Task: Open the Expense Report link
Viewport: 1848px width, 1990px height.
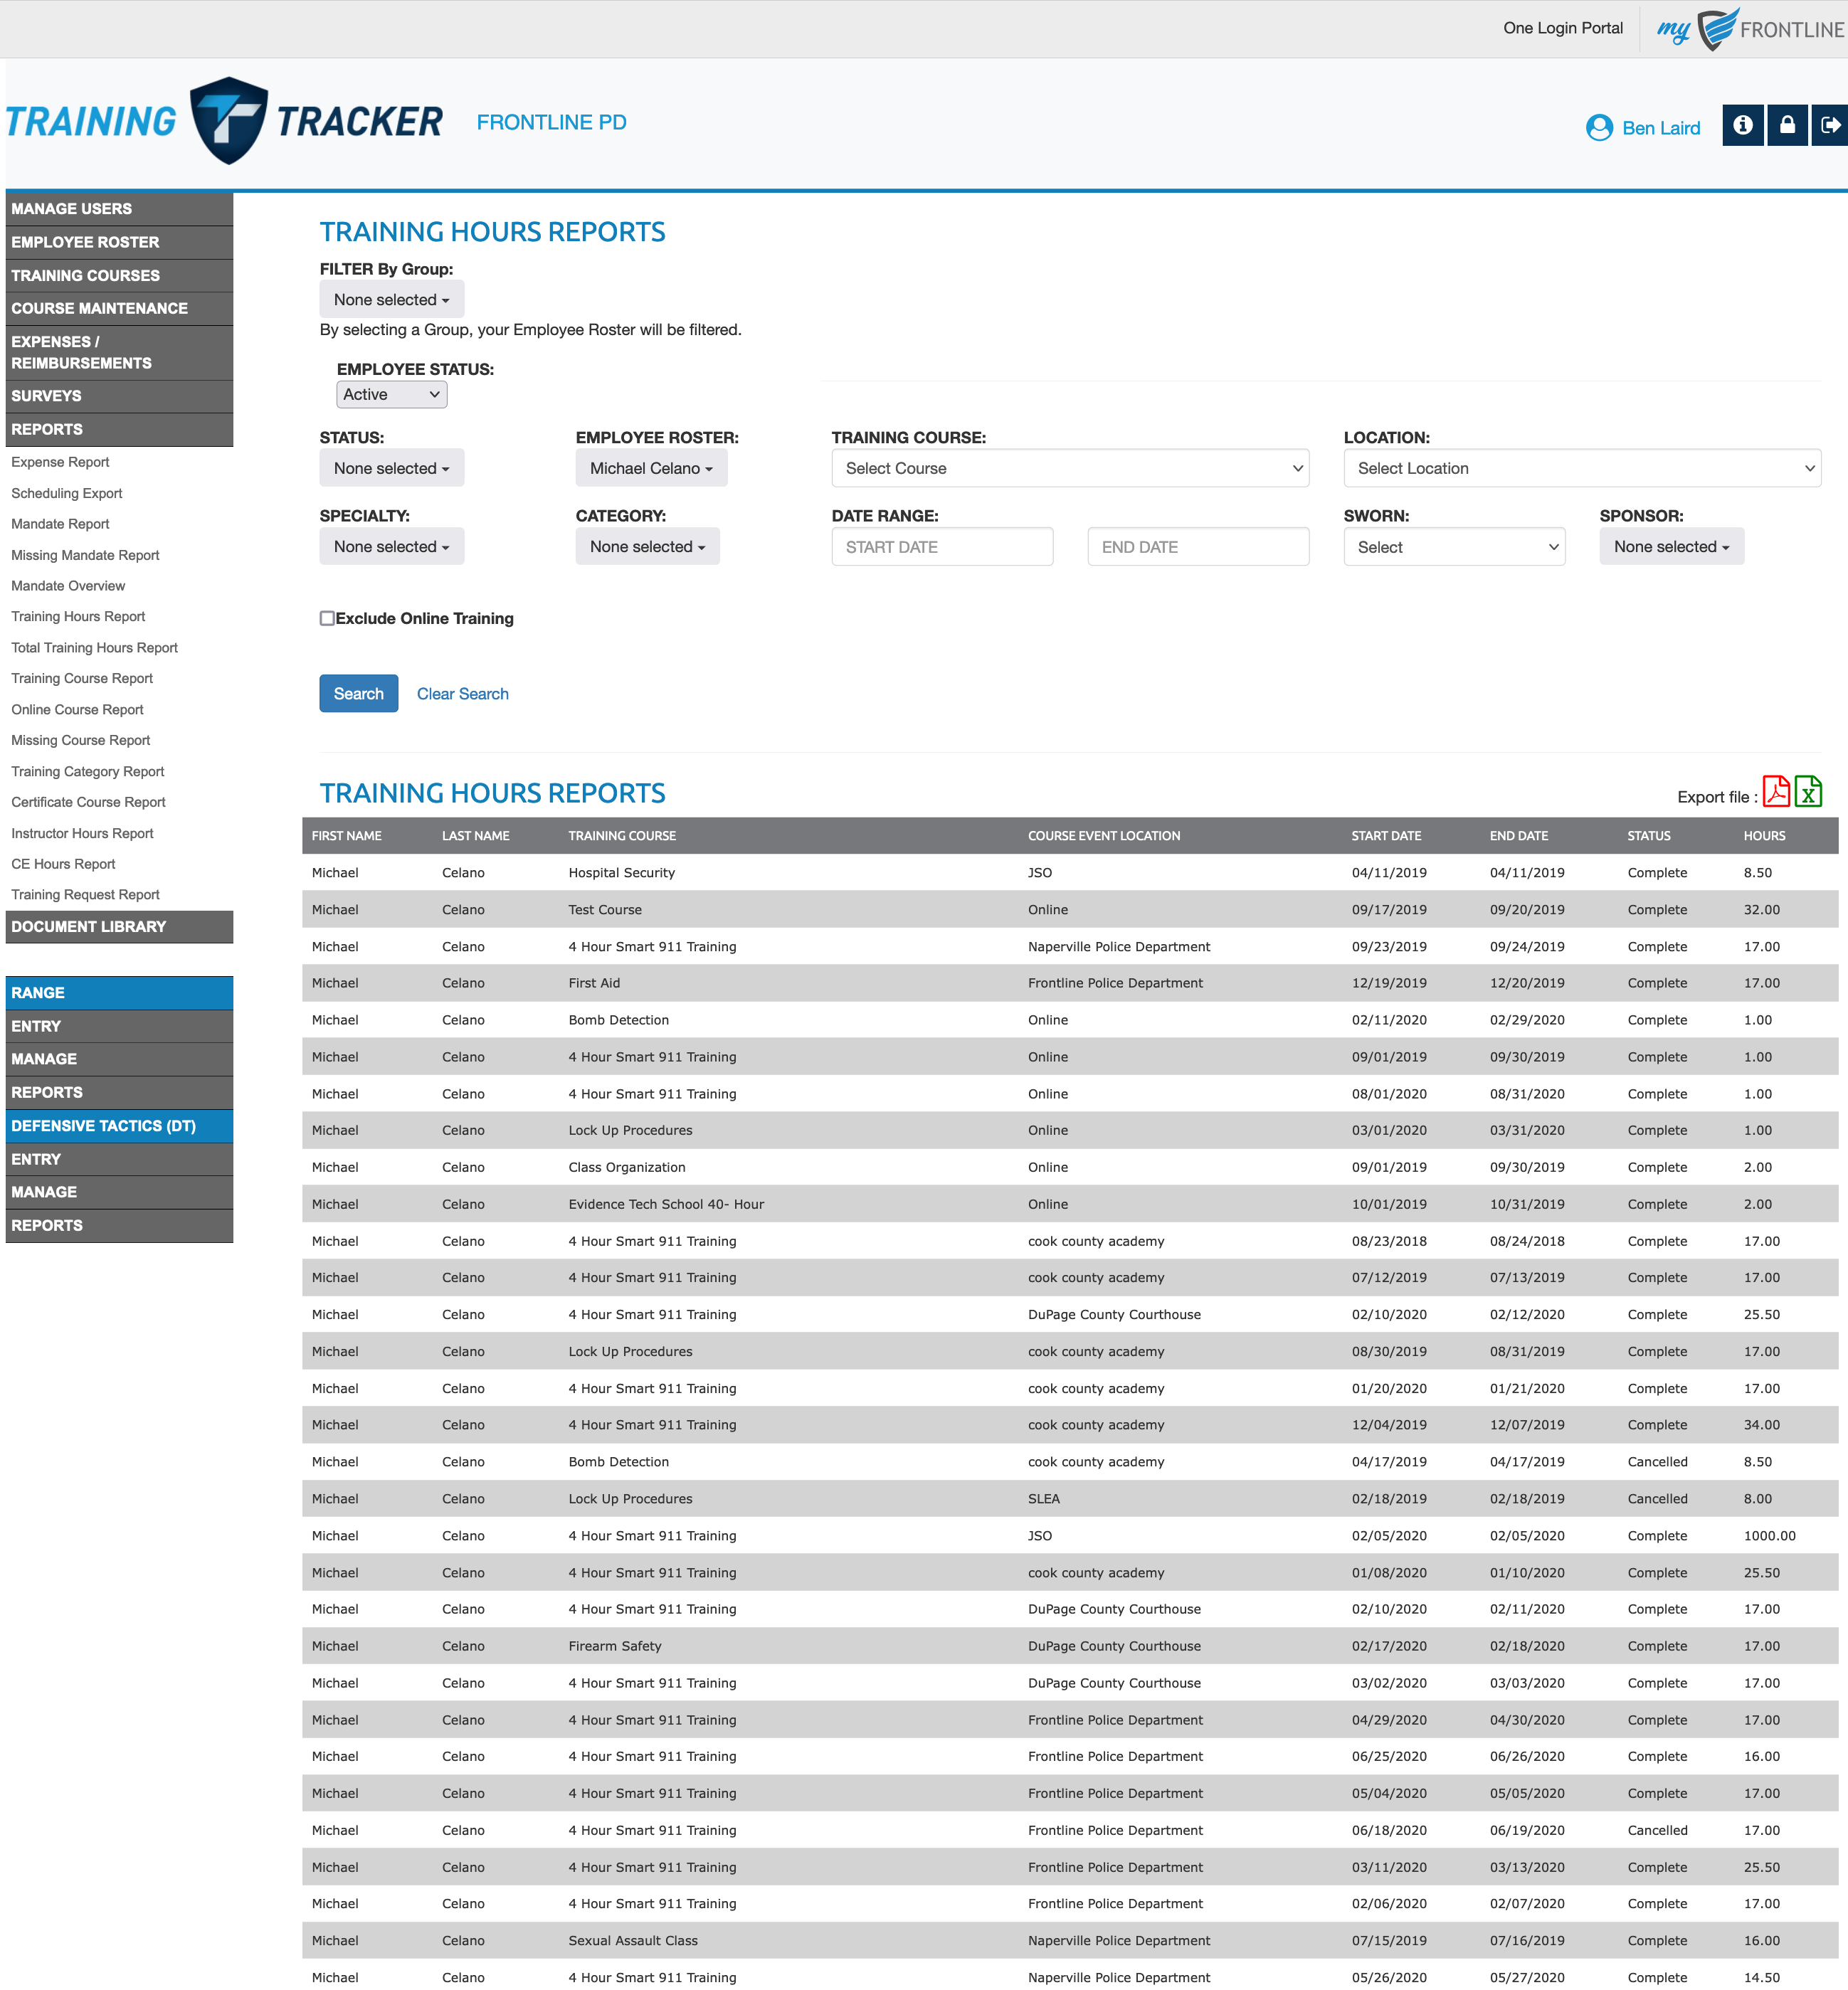Action: coord(60,462)
